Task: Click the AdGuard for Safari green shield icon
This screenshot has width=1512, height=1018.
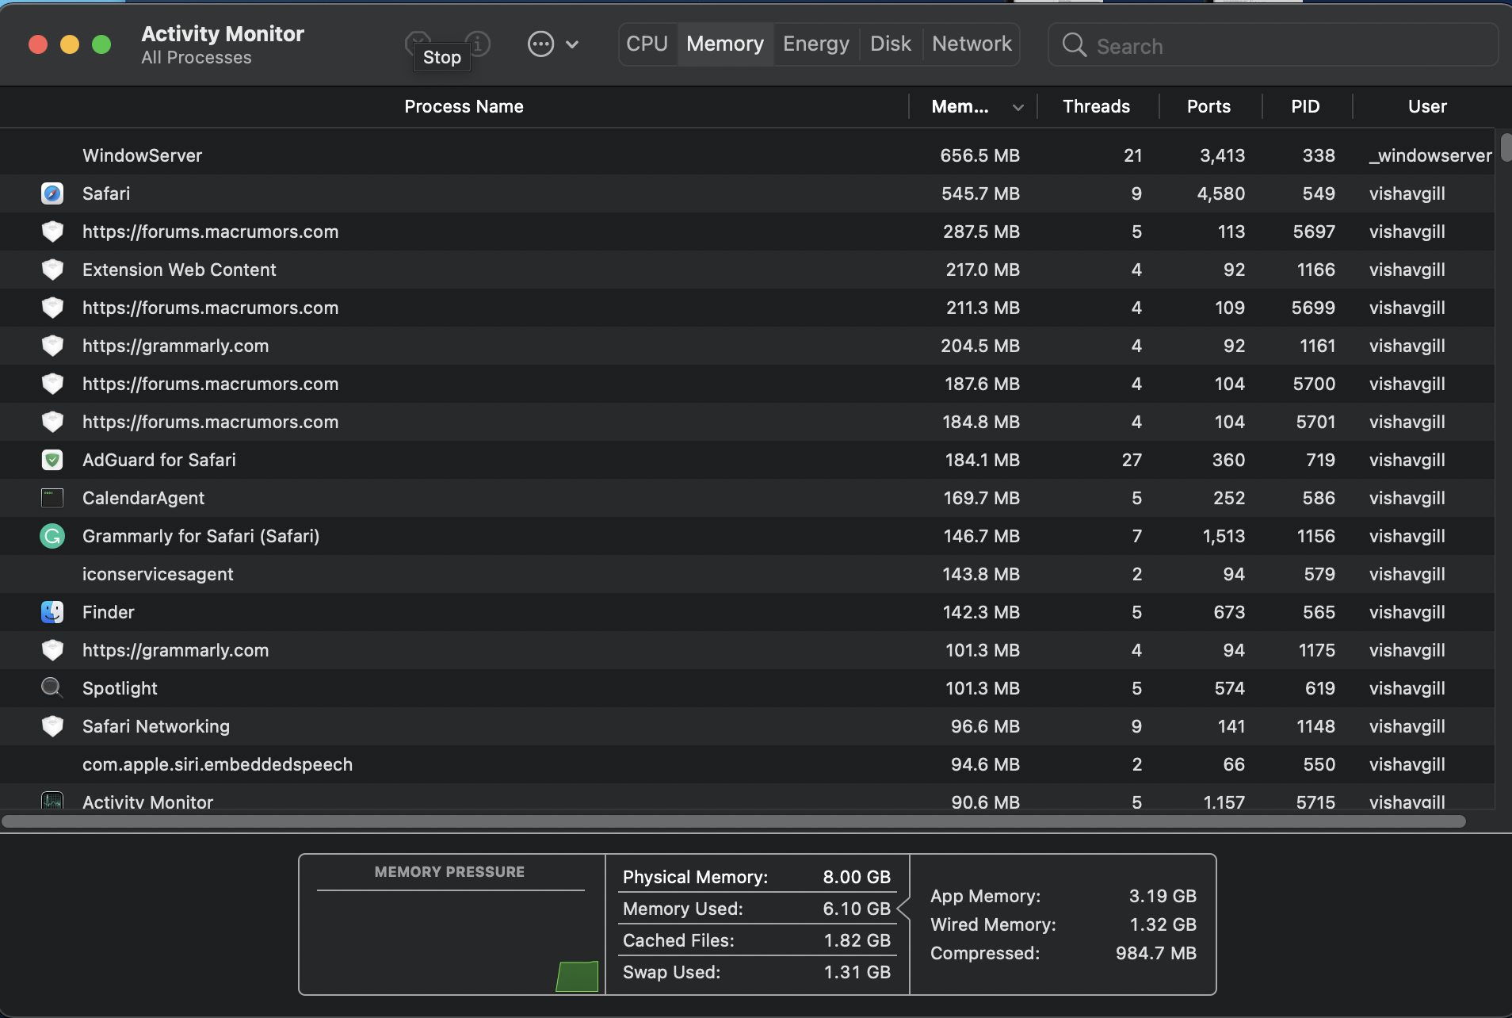Action: pos(52,460)
